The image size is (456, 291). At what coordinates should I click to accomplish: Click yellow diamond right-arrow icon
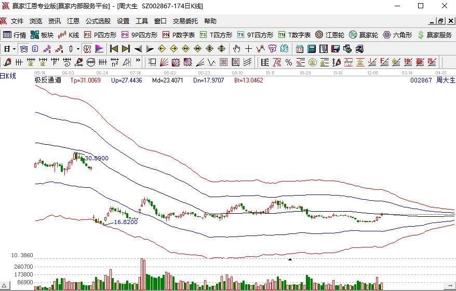(173, 49)
